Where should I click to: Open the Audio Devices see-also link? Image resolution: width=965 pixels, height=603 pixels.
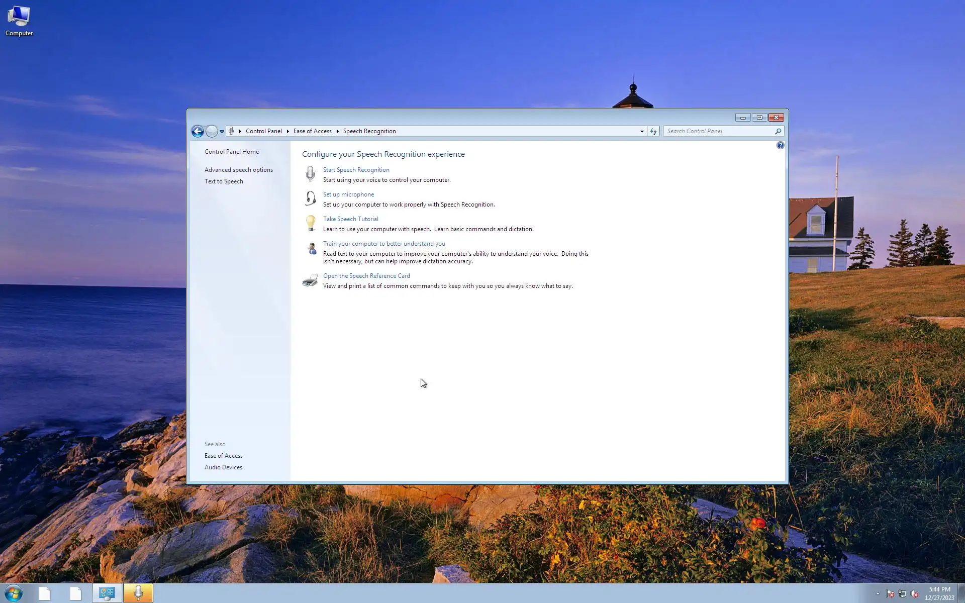pos(223,467)
